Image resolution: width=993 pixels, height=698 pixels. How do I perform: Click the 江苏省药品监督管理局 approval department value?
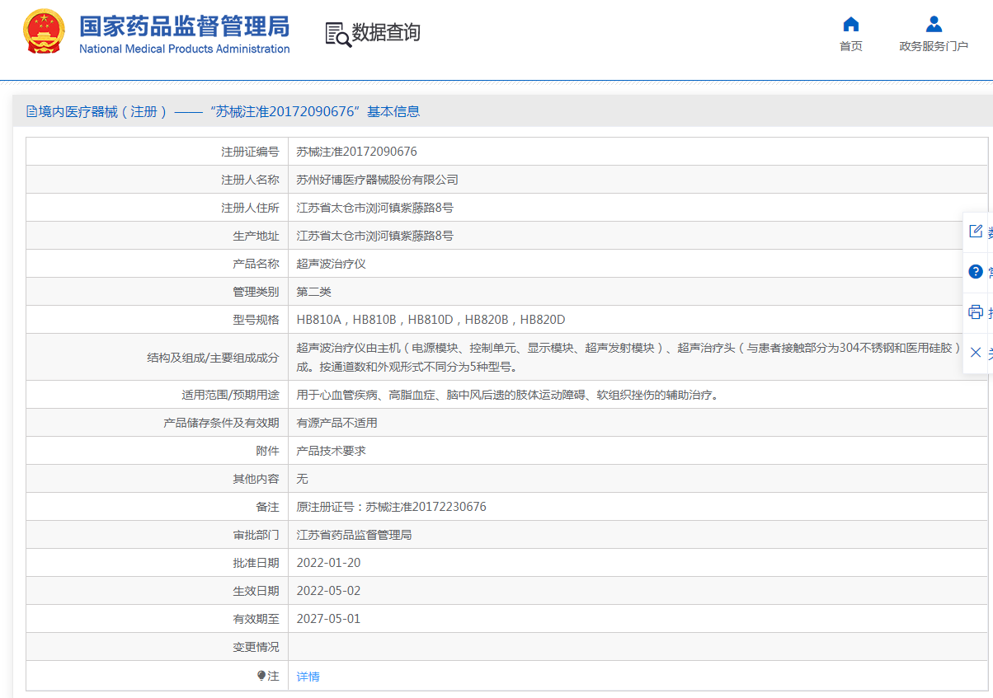point(355,535)
